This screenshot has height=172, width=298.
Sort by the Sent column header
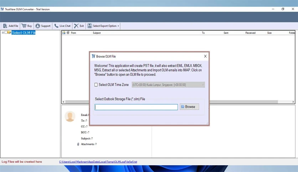[x=226, y=33]
